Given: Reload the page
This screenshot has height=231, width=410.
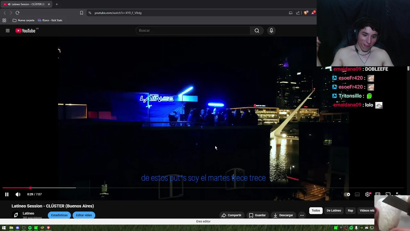Looking at the screenshot, I should pyautogui.click(x=18, y=13).
